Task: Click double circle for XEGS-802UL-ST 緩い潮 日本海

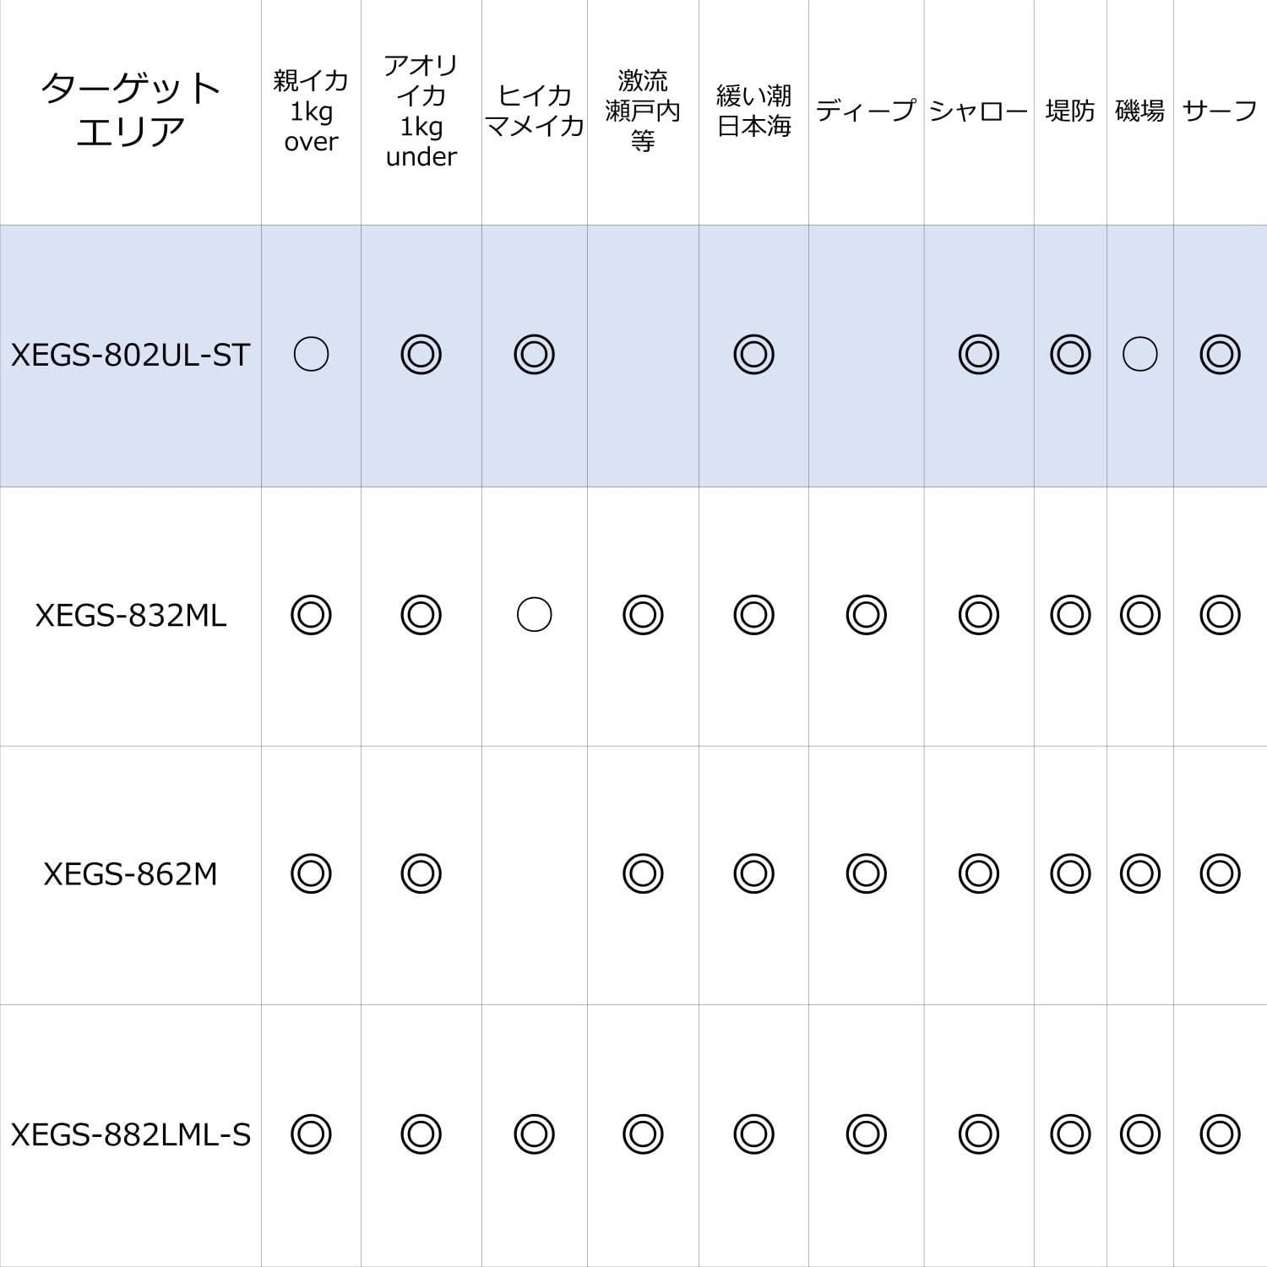Action: point(753,355)
